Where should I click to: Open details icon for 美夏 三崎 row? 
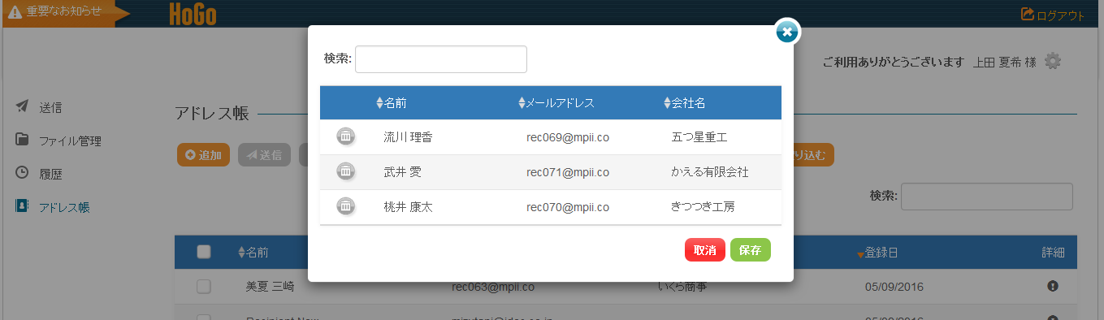(1053, 286)
